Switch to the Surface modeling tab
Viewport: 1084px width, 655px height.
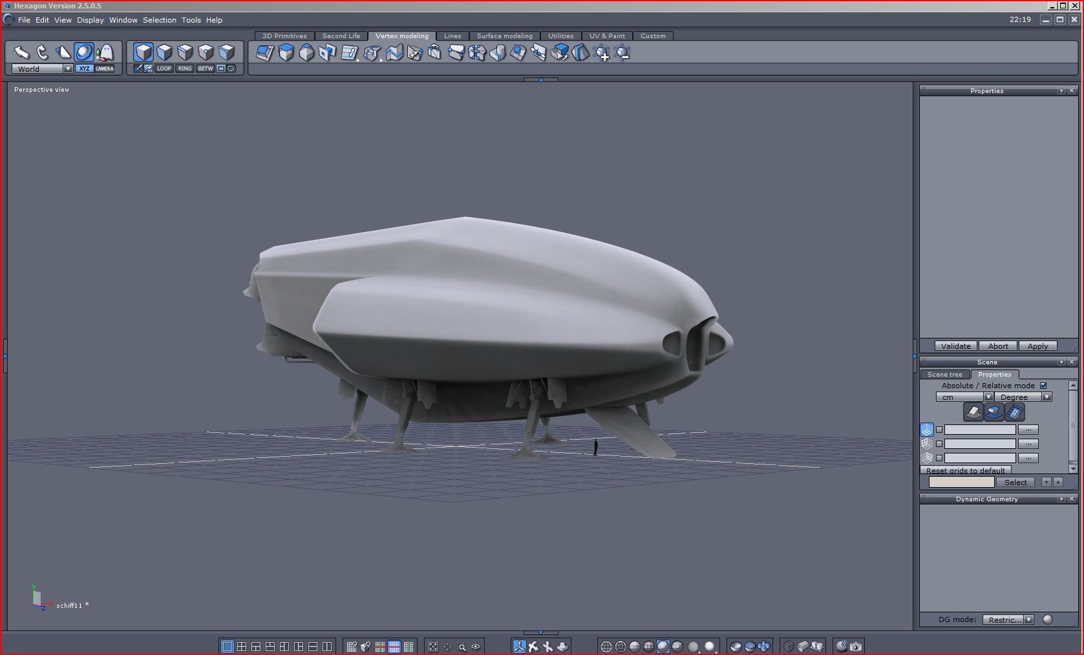(505, 36)
